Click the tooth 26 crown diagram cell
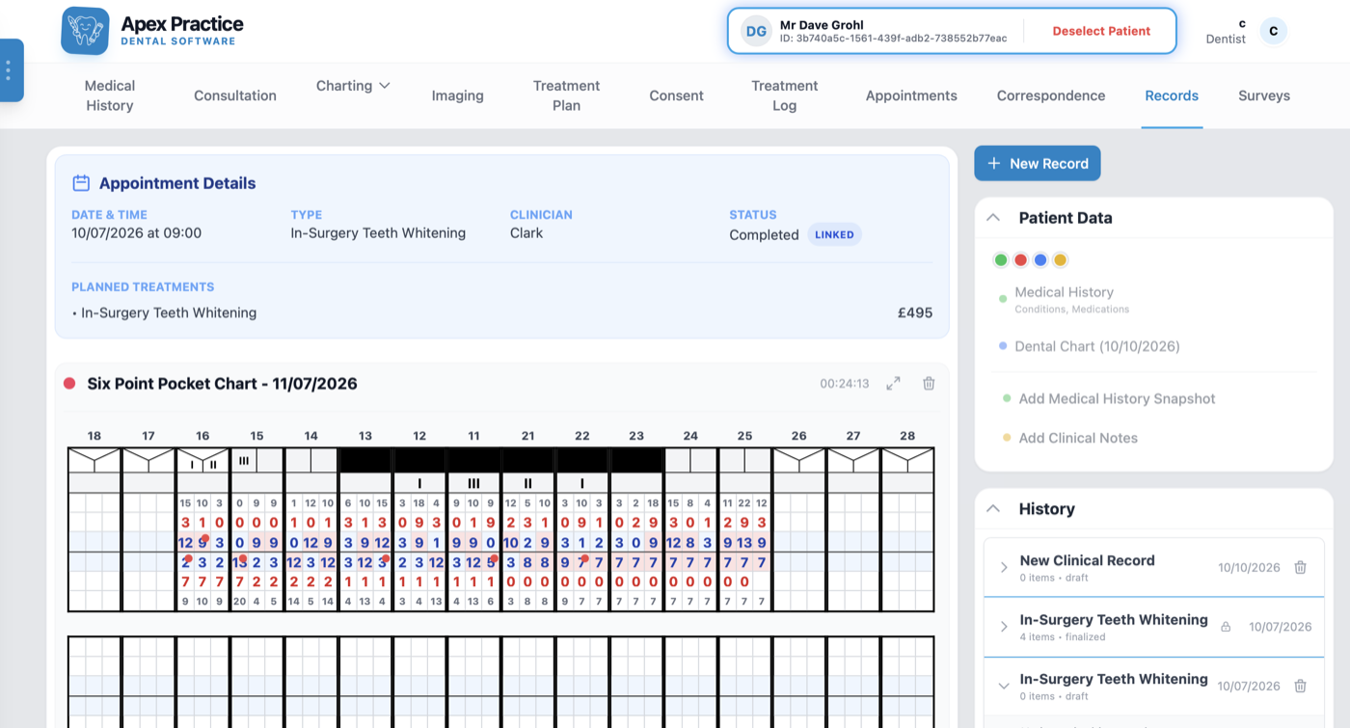 pos(798,460)
